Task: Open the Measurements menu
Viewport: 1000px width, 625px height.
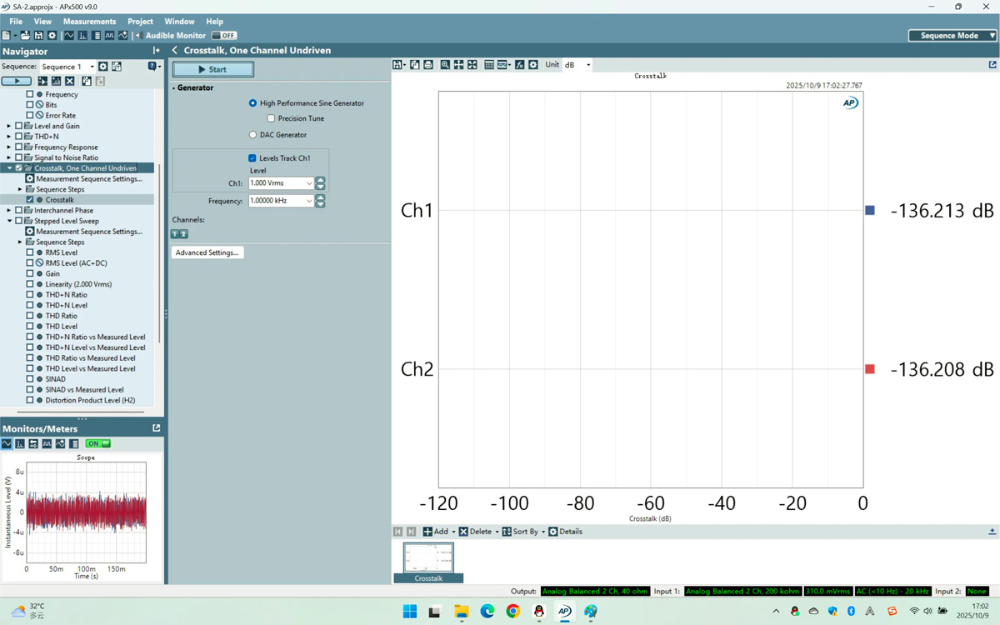Action: 89,21
